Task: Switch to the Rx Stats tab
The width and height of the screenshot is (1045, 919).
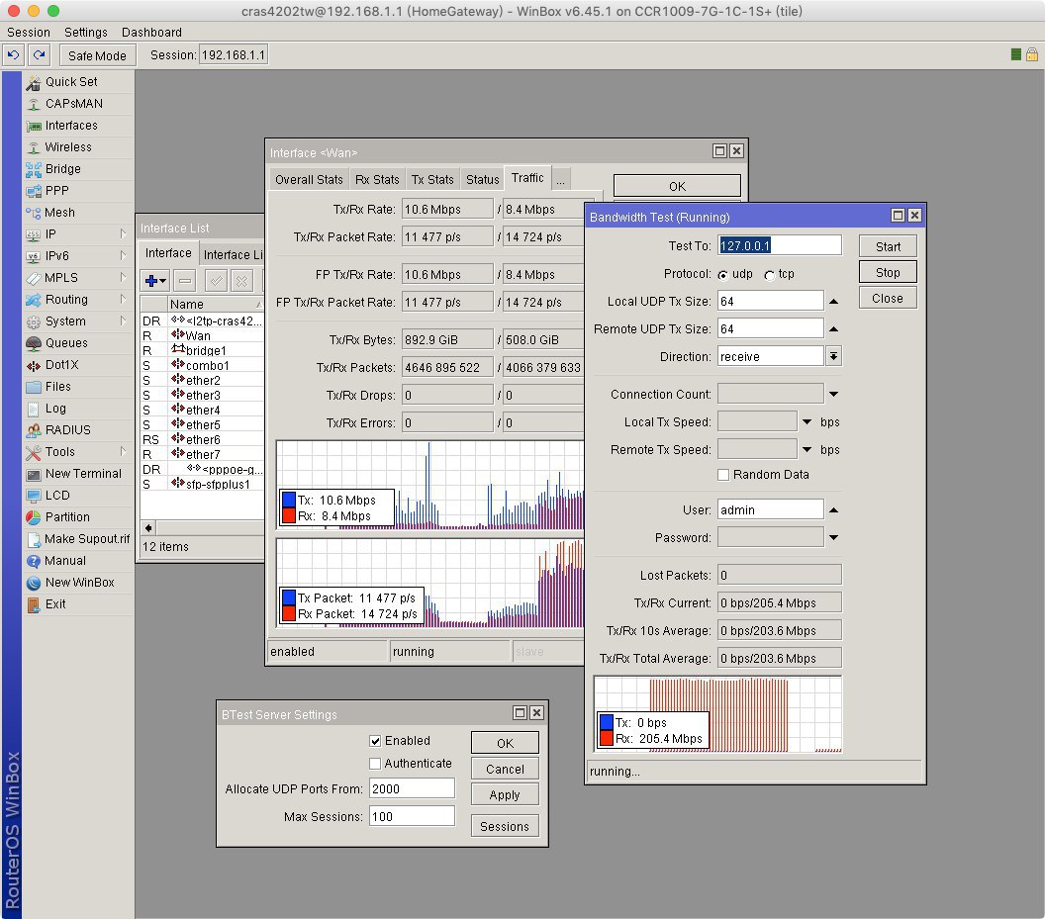Action: coord(377,180)
